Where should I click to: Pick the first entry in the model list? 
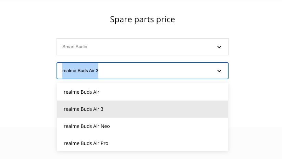click(x=143, y=92)
